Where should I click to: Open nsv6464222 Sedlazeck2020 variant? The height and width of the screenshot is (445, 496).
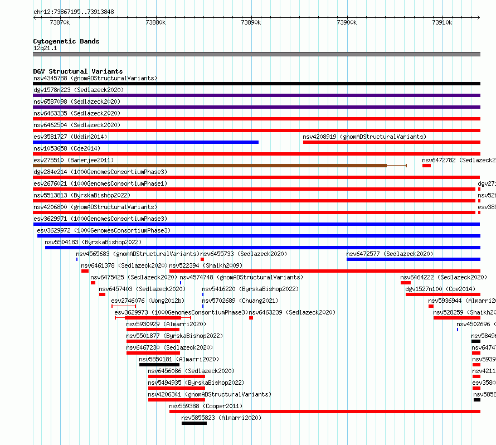click(444, 277)
